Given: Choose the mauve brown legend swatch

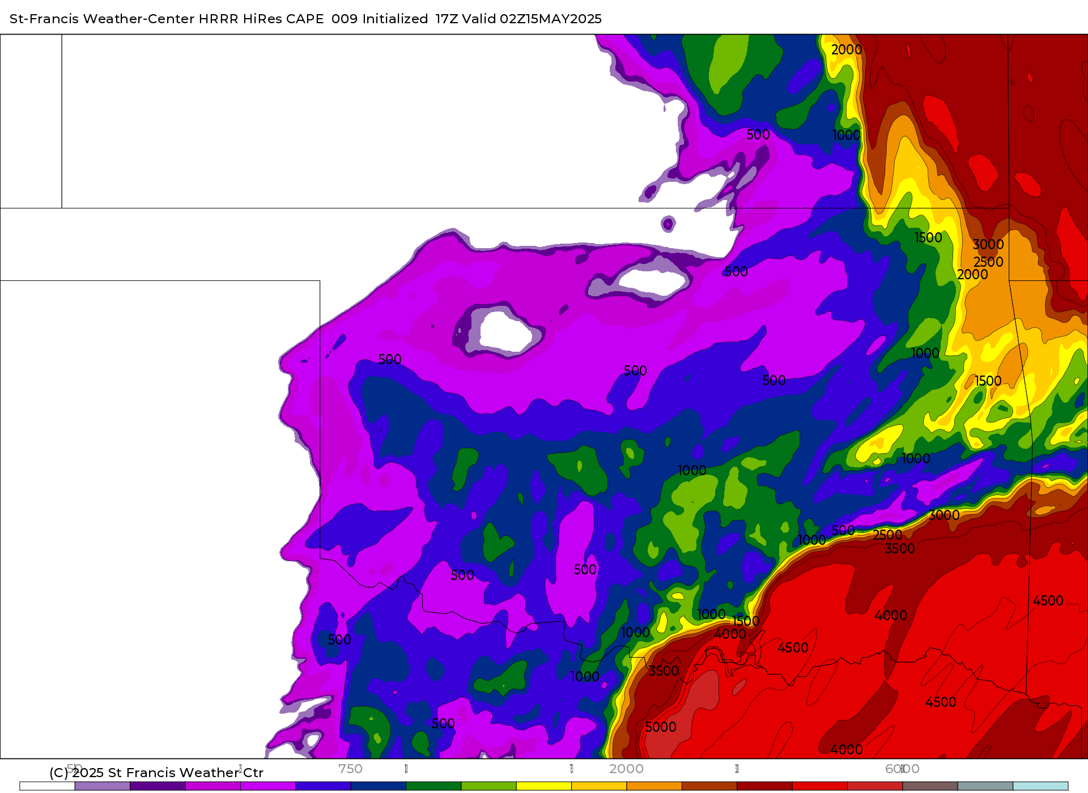Looking at the screenshot, I should (x=930, y=786).
